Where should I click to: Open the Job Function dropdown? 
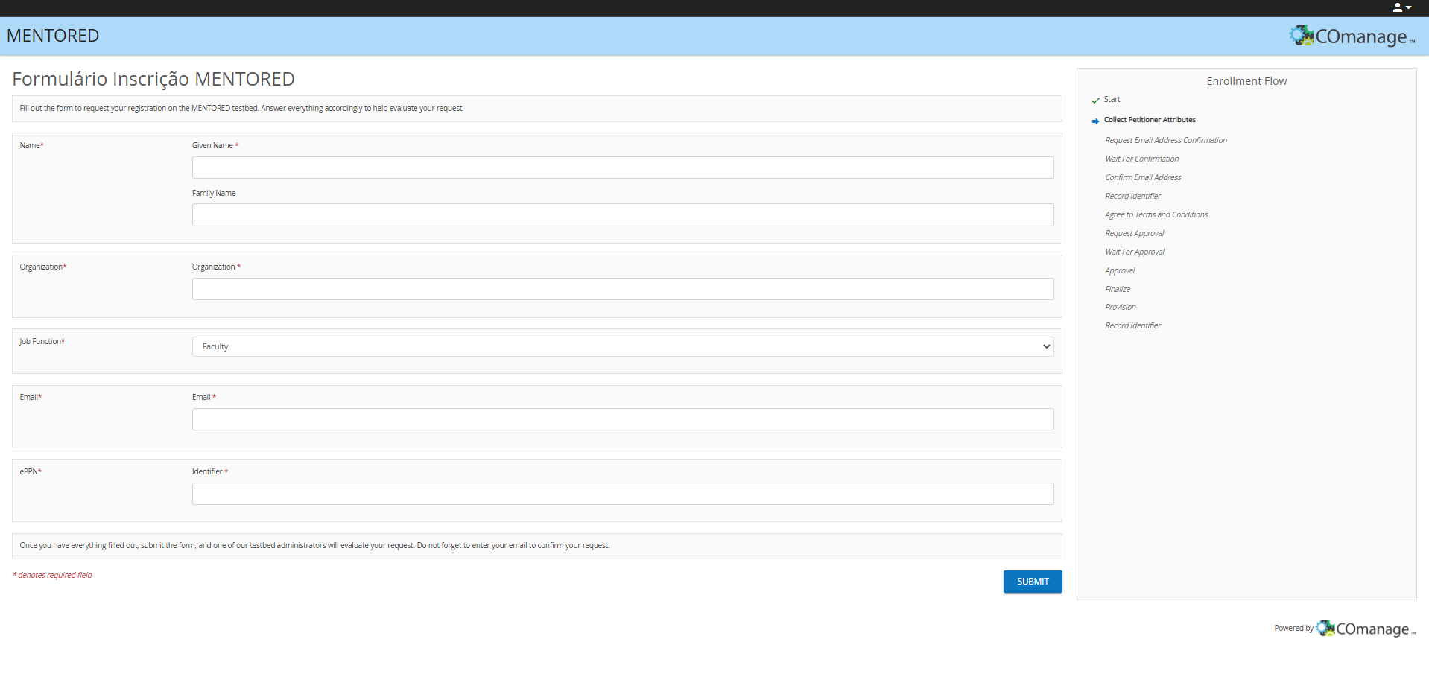coord(622,346)
